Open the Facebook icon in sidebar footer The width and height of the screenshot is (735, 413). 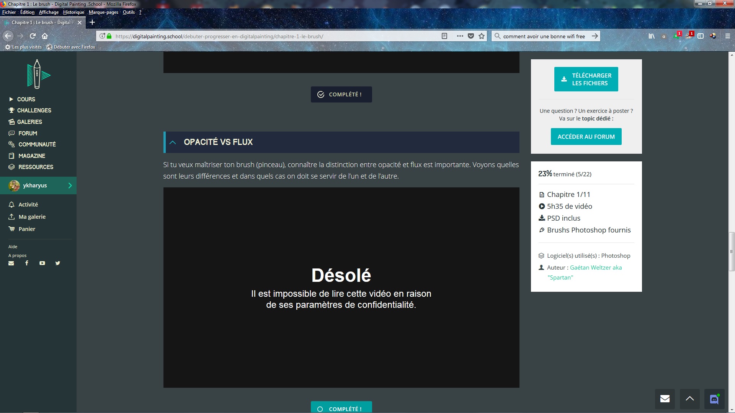[27, 263]
